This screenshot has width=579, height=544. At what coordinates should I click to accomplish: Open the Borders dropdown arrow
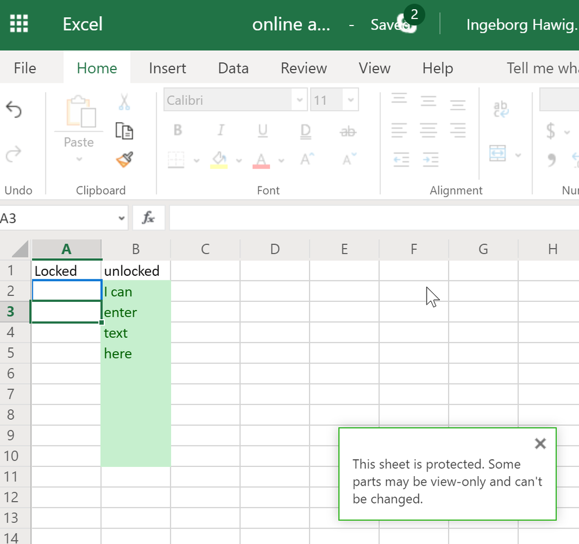(196, 160)
